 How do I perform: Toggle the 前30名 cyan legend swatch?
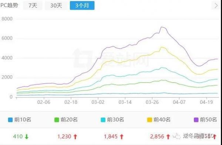103,120
